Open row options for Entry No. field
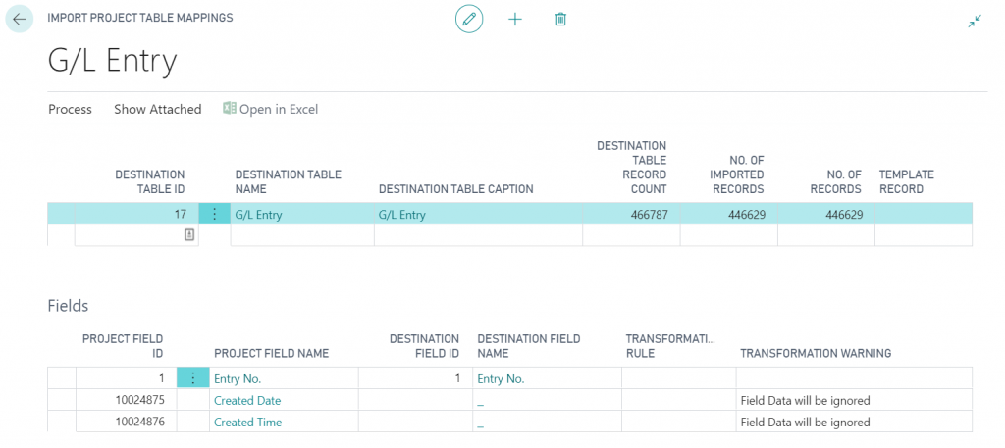This screenshot has height=448, width=1005. (192, 378)
